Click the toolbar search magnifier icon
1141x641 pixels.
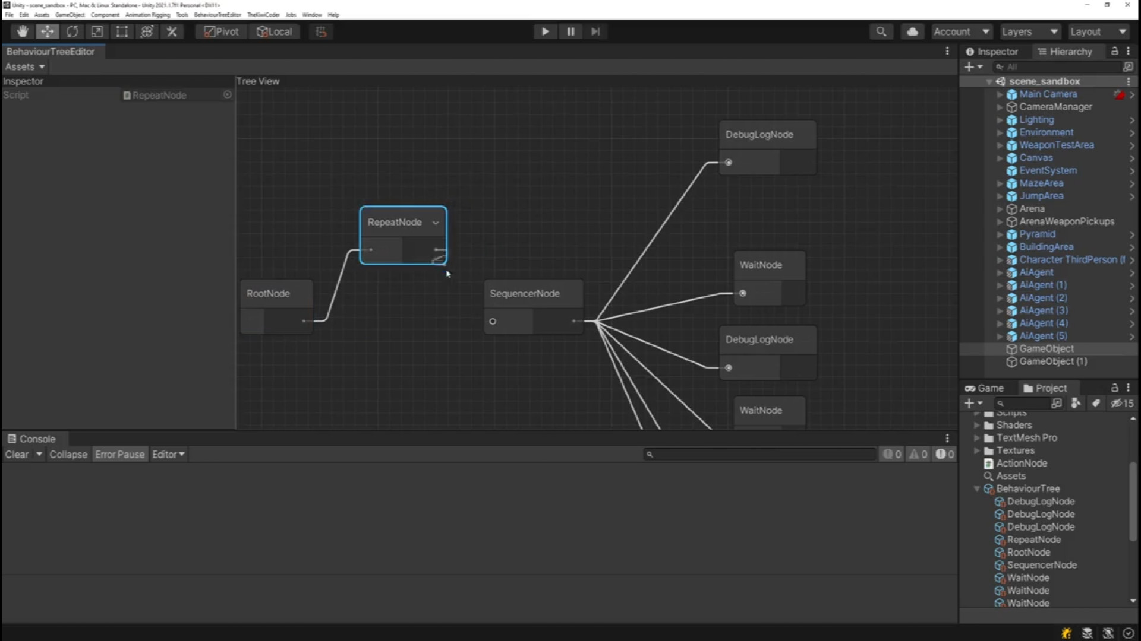coord(881,31)
